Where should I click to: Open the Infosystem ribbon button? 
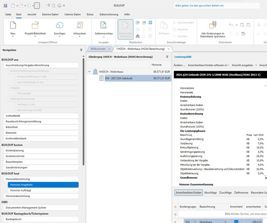coord(80,29)
